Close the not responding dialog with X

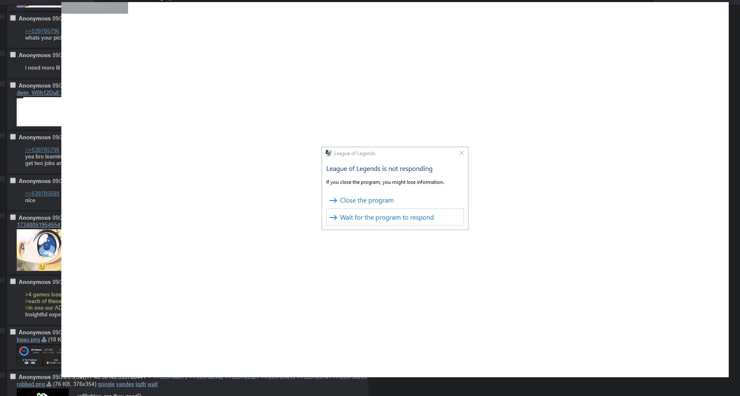tap(462, 153)
